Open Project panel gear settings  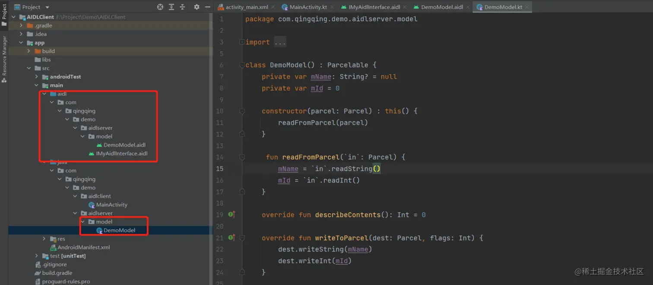click(x=197, y=7)
